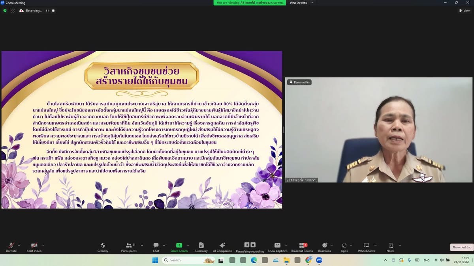Open the View Options dropdown
The width and height of the screenshot is (474, 266).
[301, 3]
